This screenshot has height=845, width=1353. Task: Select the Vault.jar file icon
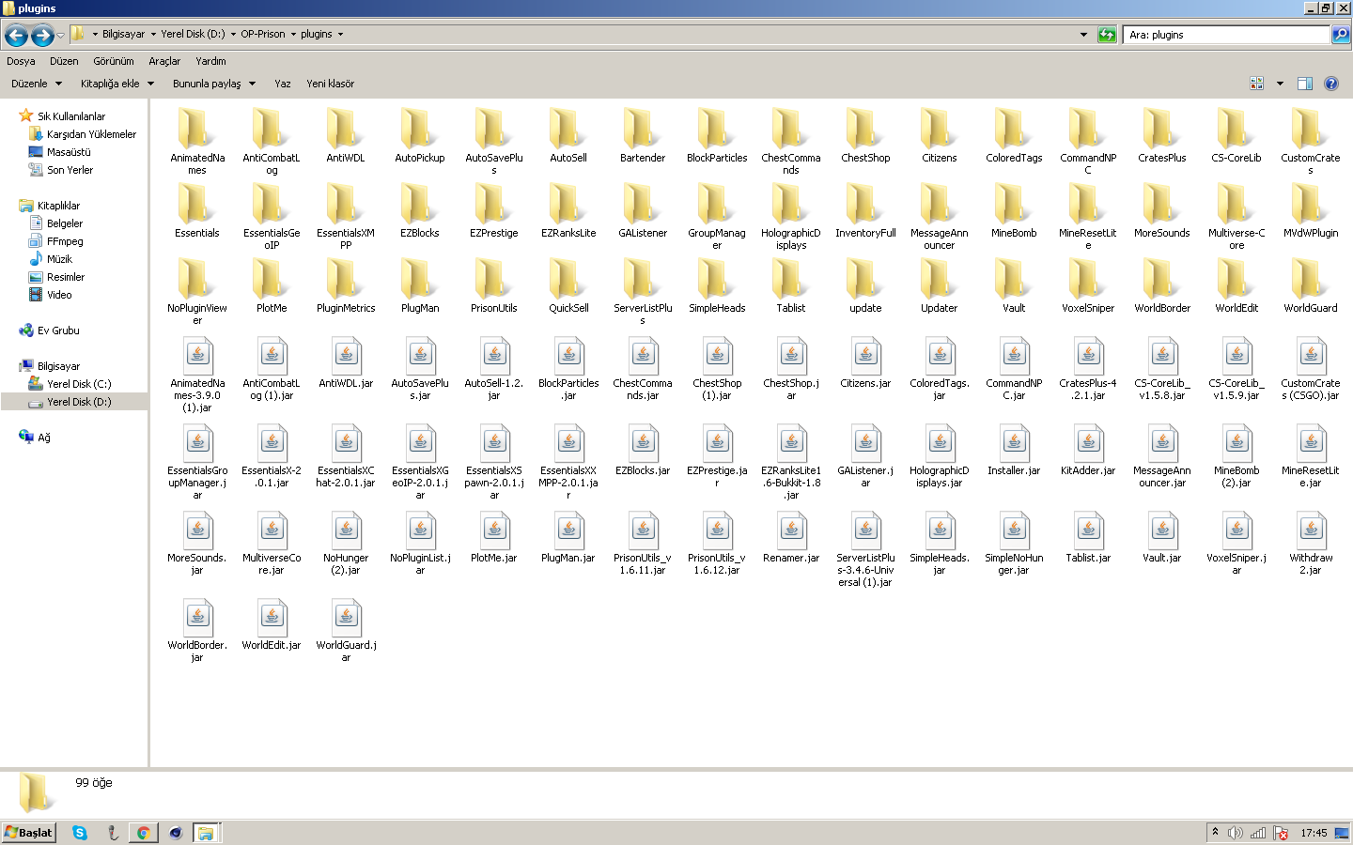[x=1162, y=530]
